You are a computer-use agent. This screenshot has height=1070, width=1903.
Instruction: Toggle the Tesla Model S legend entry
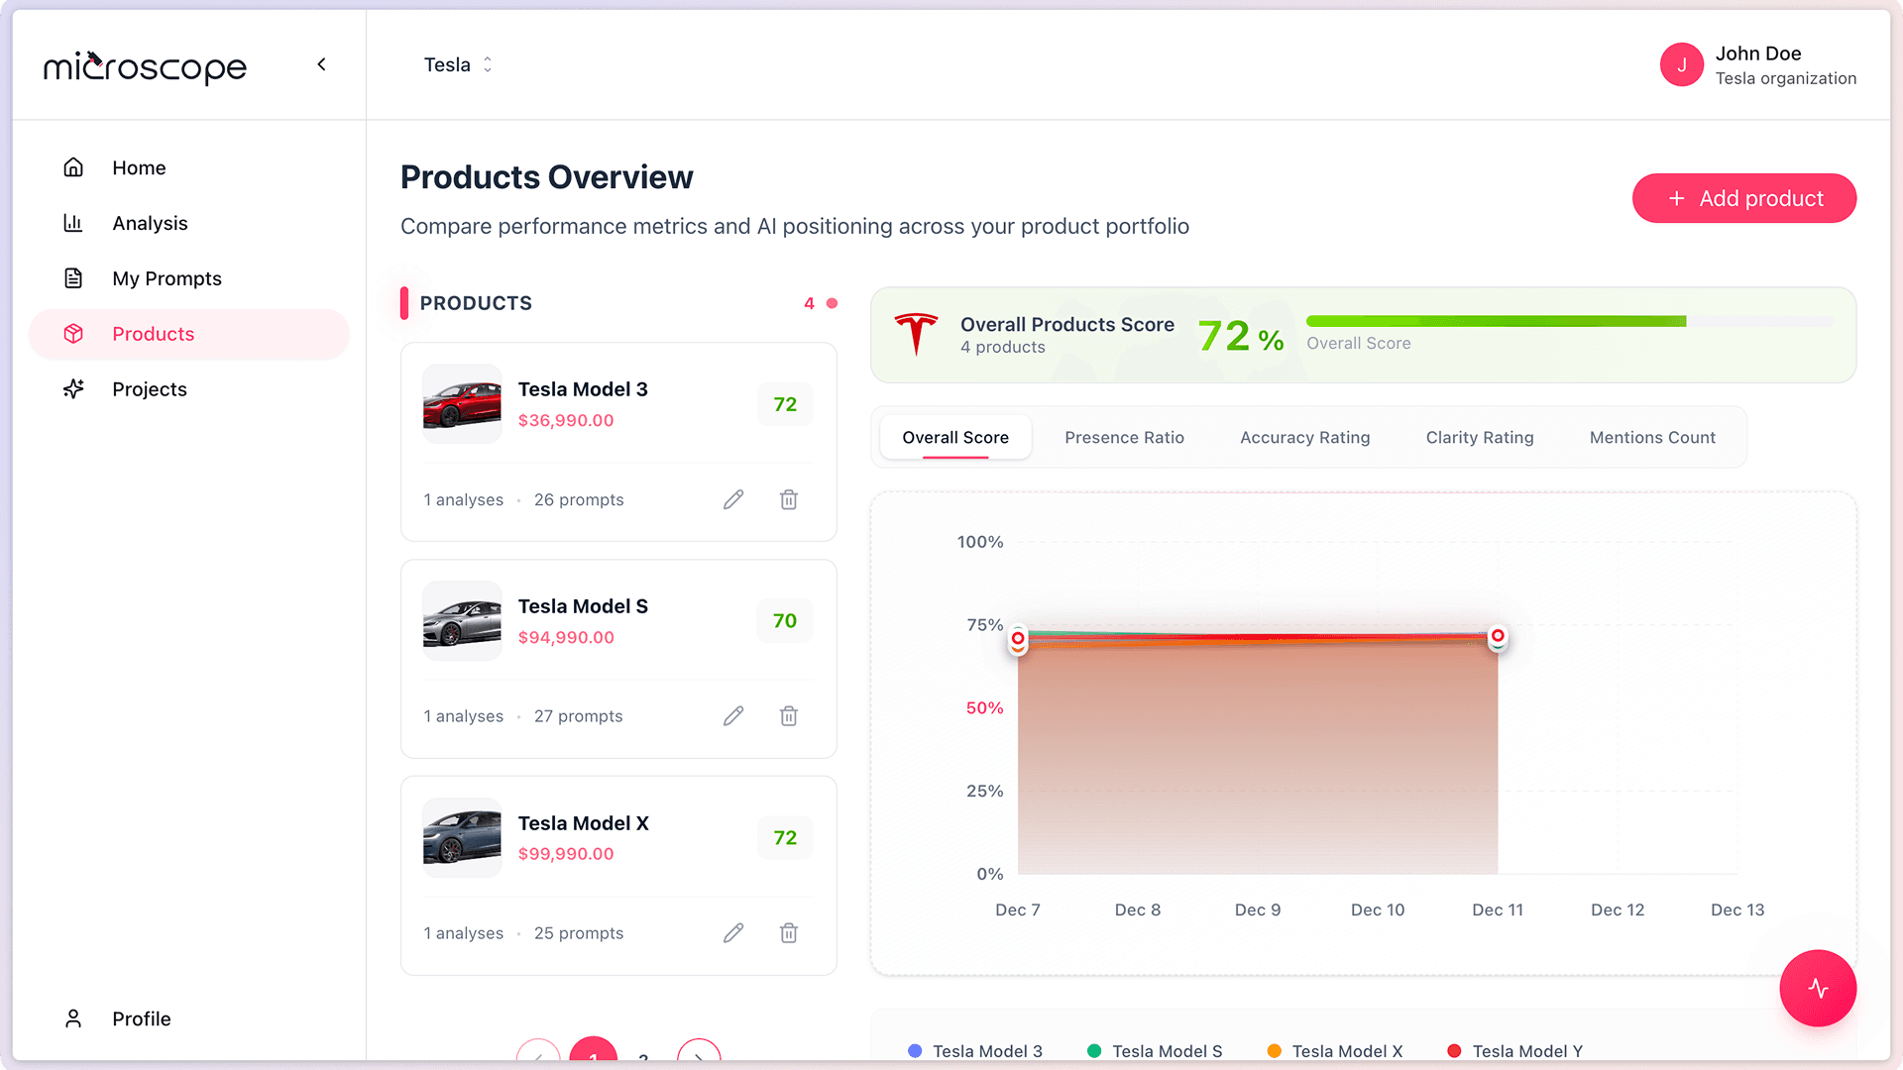1156,1051
